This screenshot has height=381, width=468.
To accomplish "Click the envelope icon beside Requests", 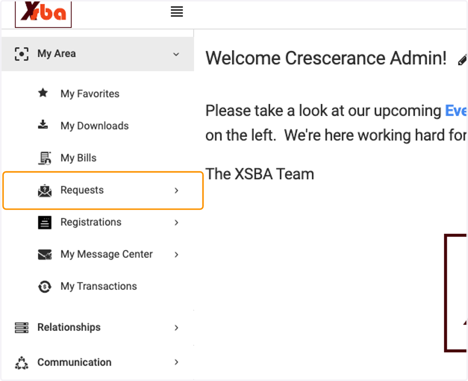I will (x=45, y=190).
